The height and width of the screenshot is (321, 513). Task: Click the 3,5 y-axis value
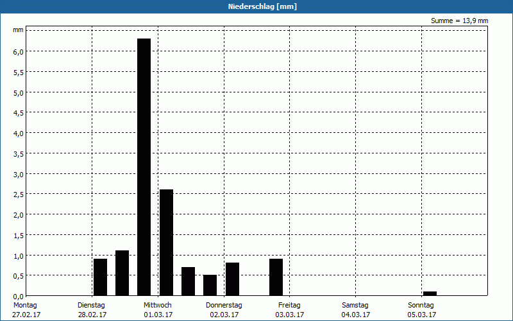point(19,154)
